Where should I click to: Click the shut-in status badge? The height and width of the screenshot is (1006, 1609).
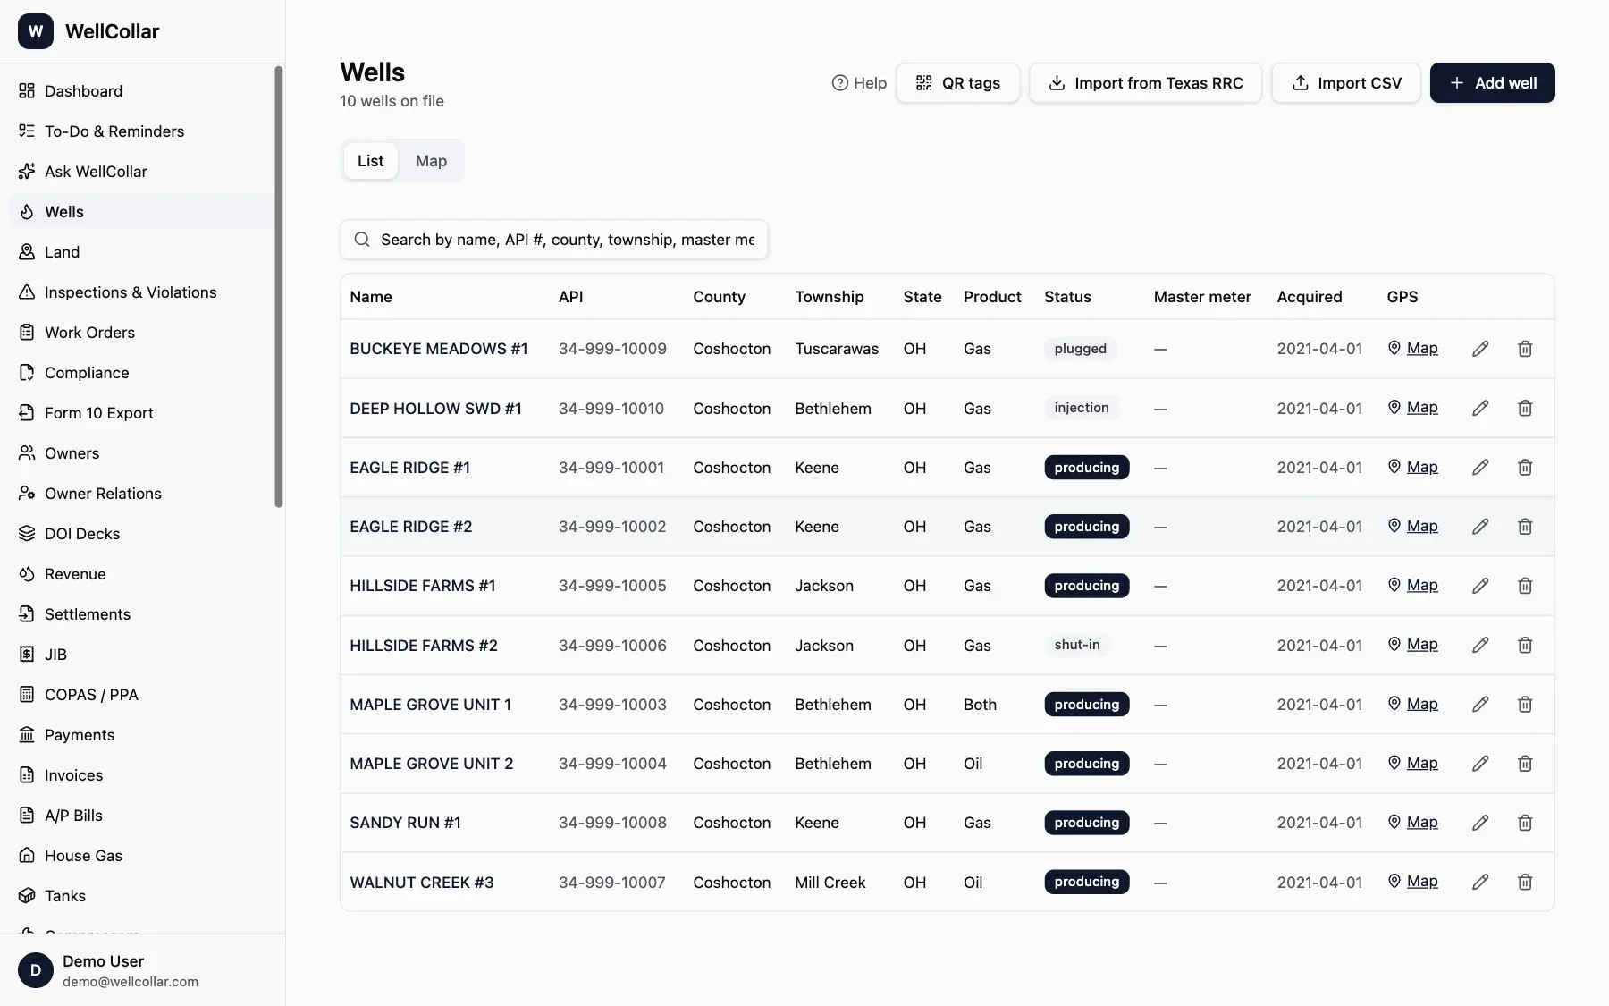tap(1077, 645)
